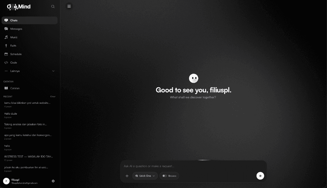Click the plus attachment button
This screenshot has height=188, width=327.
point(127,176)
